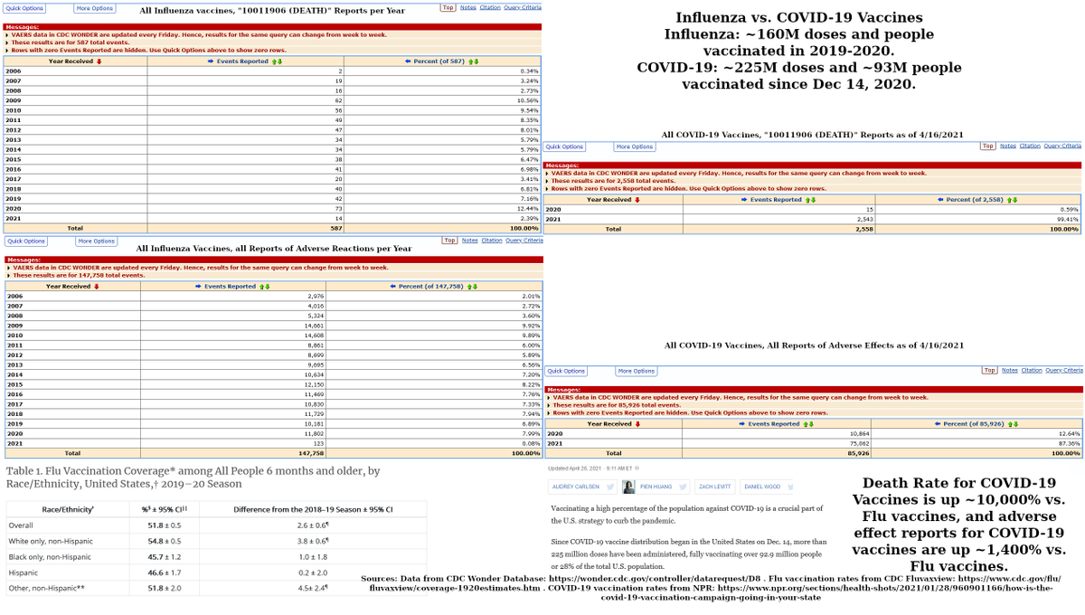The image size is (1085, 615).
Task: Open More Options above influenza DEATH reports table
Action: (x=95, y=8)
